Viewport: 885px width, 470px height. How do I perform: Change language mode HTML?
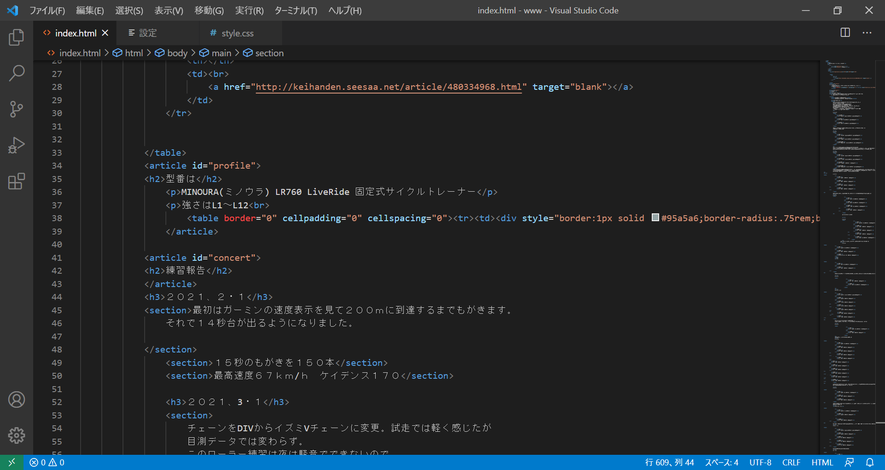(822, 462)
